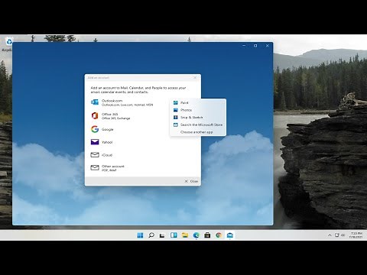Open taskbar Search magnifier

(151, 235)
